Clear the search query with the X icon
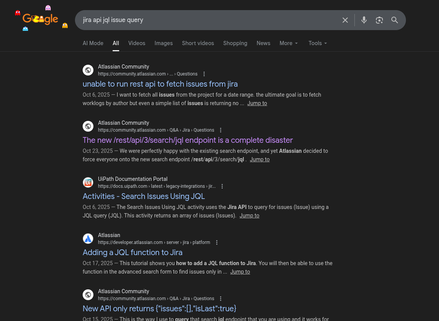Viewport: 439px width, 321px height. coord(345,20)
